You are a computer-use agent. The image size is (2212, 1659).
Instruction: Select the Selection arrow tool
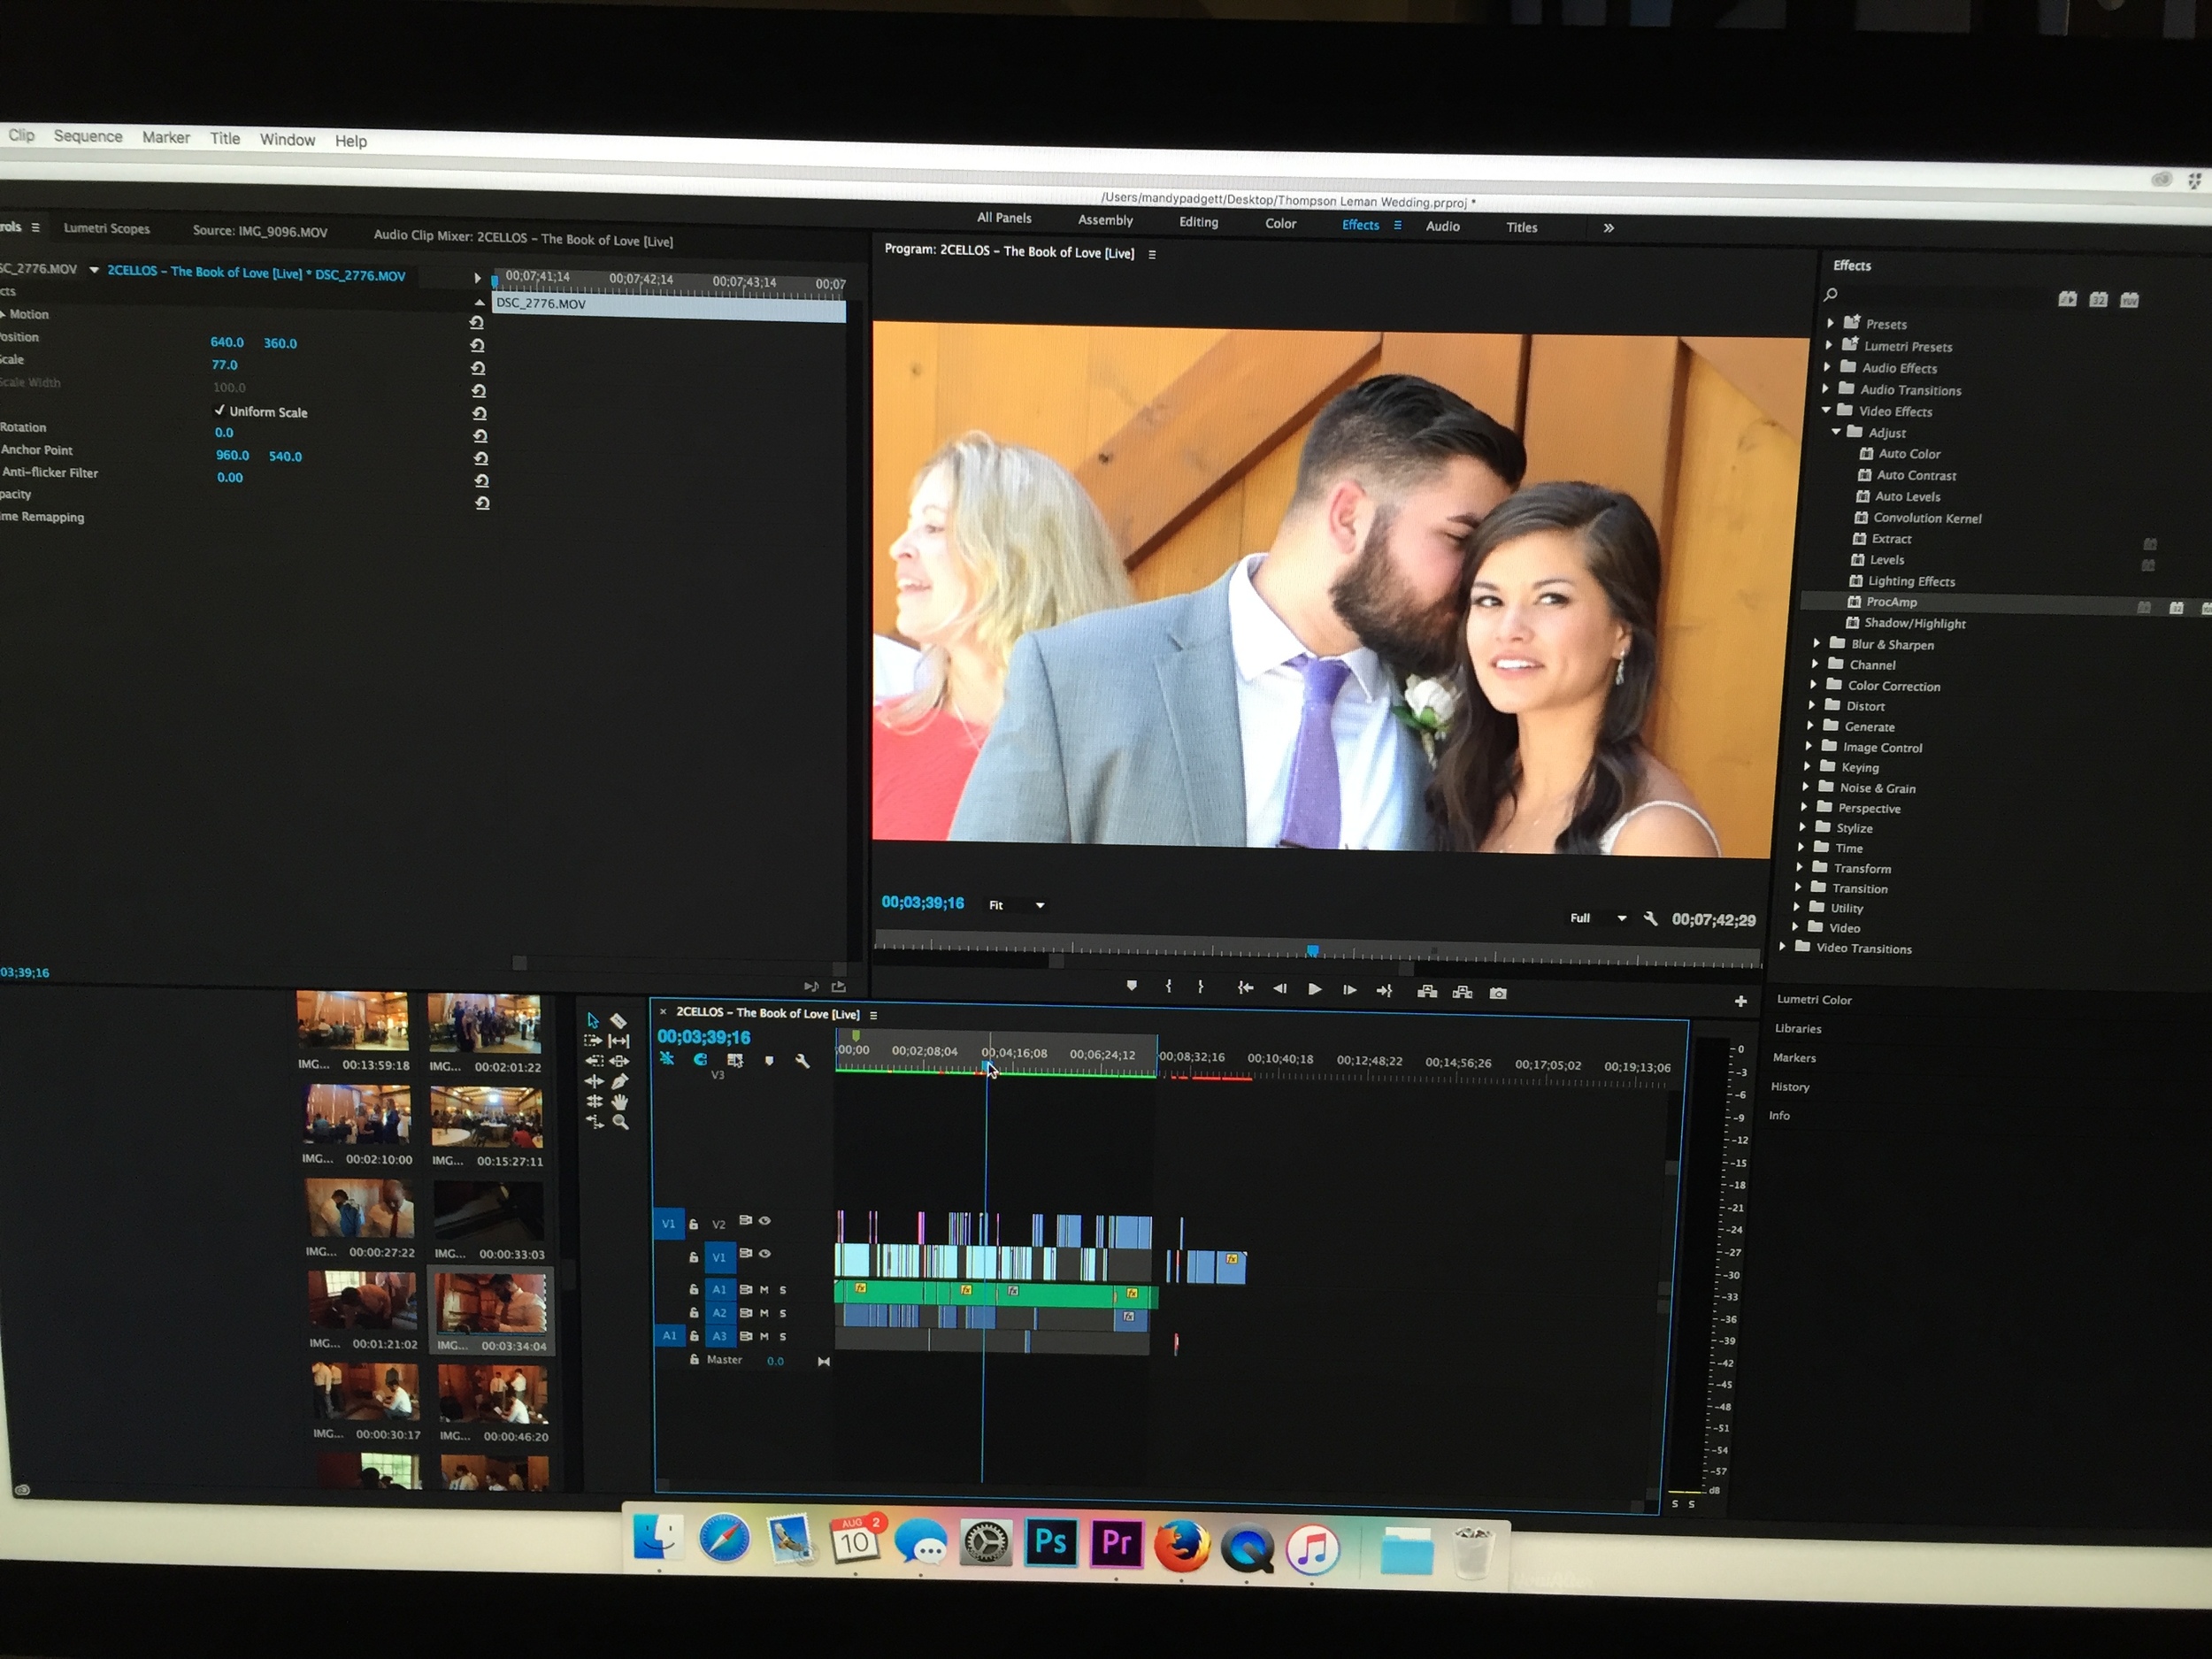click(592, 1020)
